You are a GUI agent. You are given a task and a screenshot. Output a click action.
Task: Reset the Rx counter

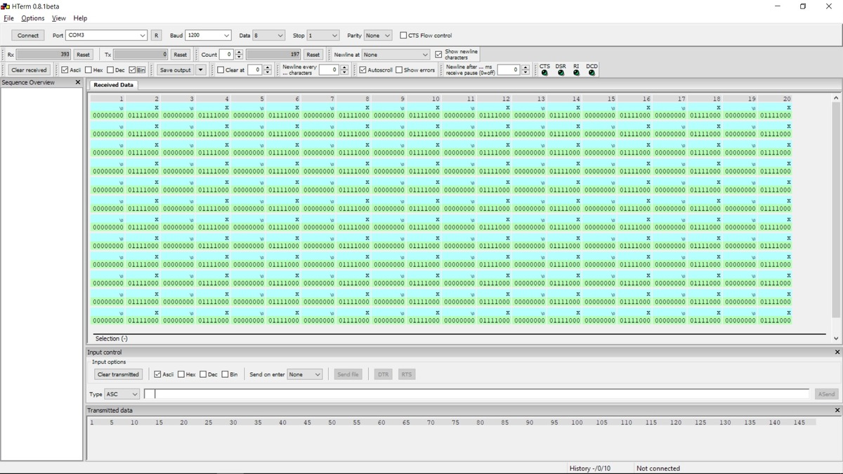pyautogui.click(x=83, y=54)
